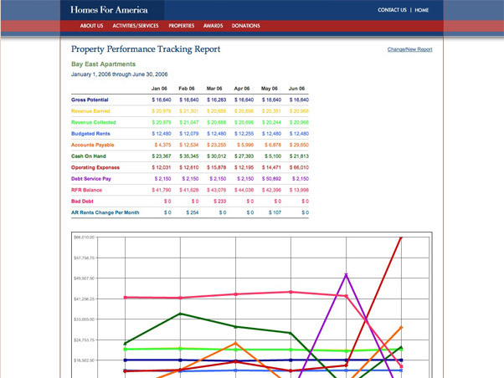Image resolution: width=504 pixels, height=378 pixels.
Task: Click the $66,010.00 y-axis label on chart
Action: [x=84, y=238]
